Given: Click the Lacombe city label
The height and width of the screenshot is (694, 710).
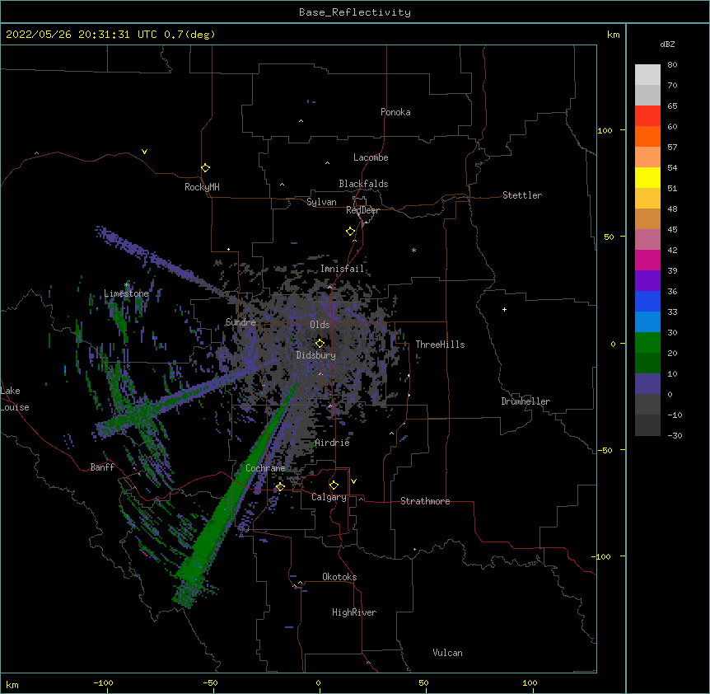Looking at the screenshot, I should click(x=371, y=157).
